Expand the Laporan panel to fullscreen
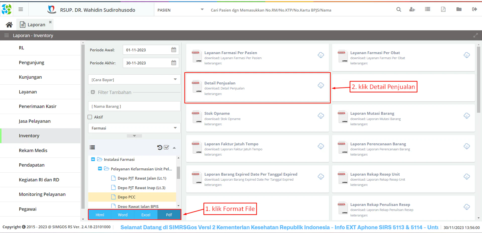 [475, 35]
